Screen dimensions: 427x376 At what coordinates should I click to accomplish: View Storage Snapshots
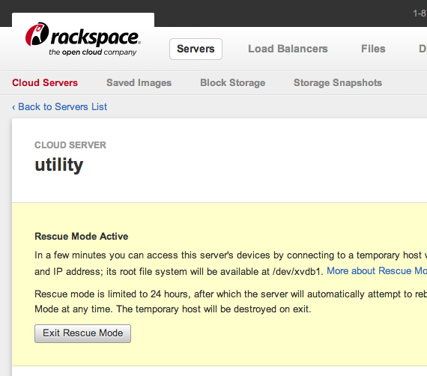(x=338, y=83)
